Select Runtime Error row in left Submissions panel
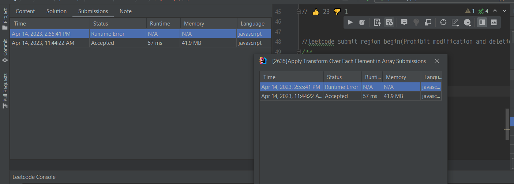Image resolution: width=514 pixels, height=184 pixels. (140, 34)
